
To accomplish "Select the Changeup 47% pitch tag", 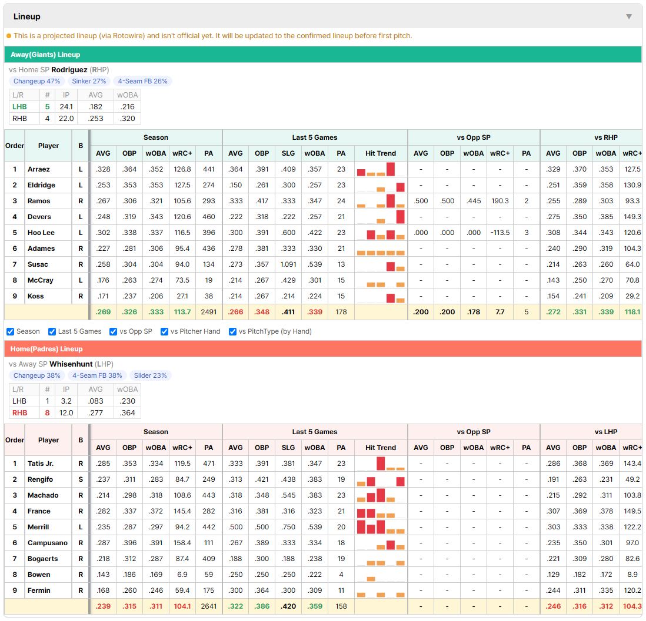I will click(x=36, y=81).
